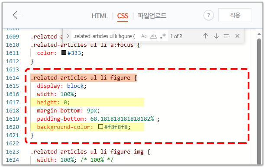Image resolution: width=265 pixels, height=167 pixels.
Task: Click the 'height: 0;' line
Action: point(53,103)
